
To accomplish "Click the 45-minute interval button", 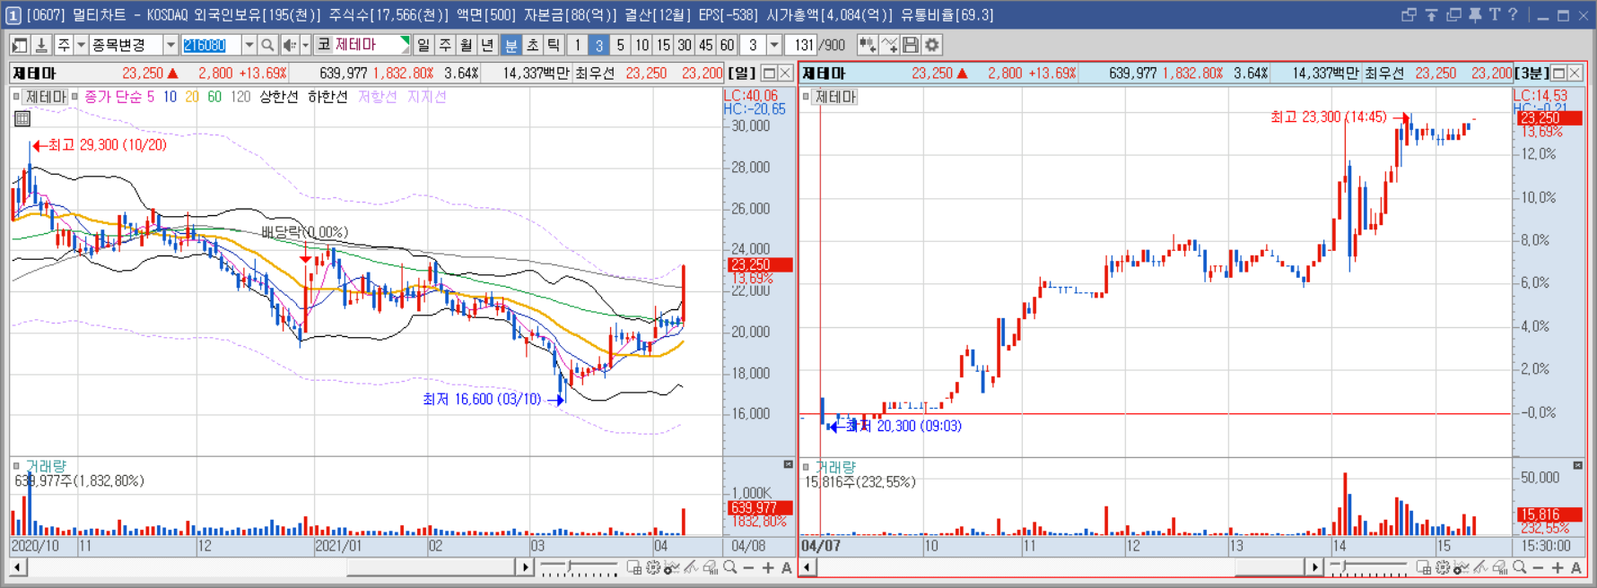I will pos(706,45).
